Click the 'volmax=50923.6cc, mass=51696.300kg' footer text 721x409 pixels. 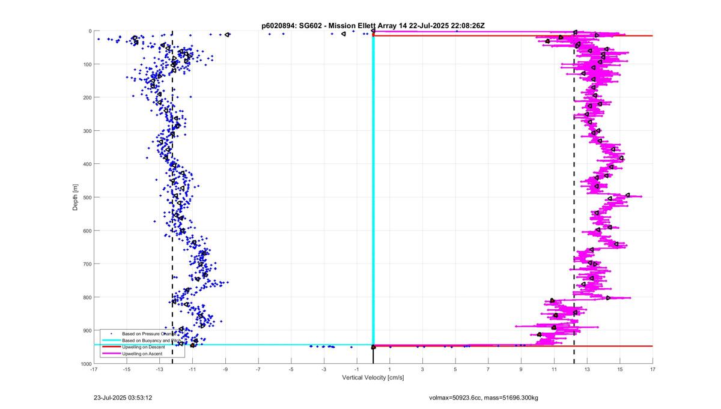[x=484, y=398]
